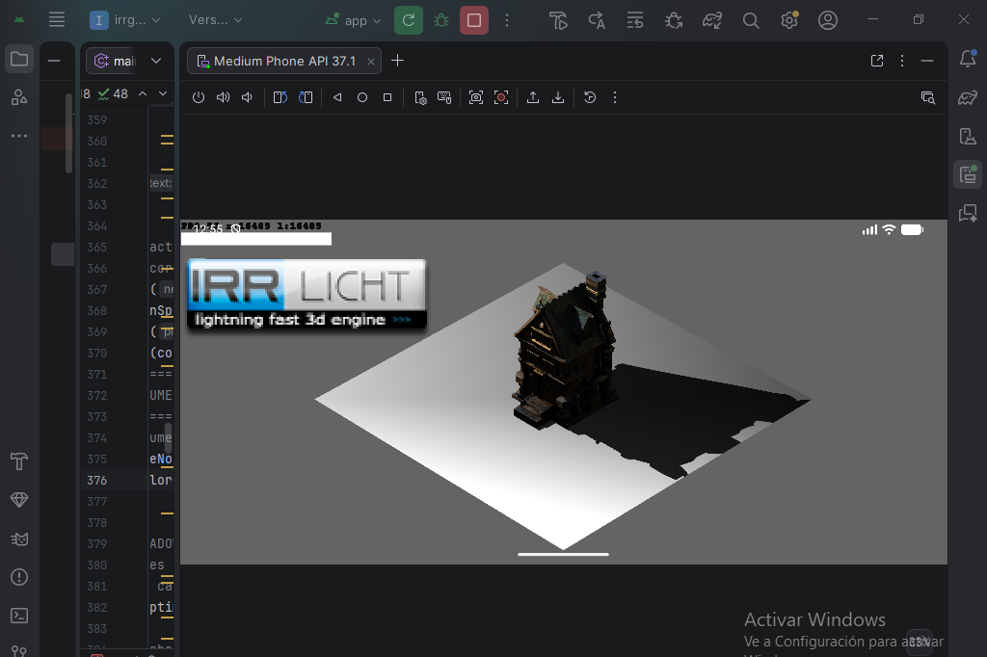Open AI assistant chat icon on right sidebar
Viewport: 987px width, 657px height.
tap(968, 213)
